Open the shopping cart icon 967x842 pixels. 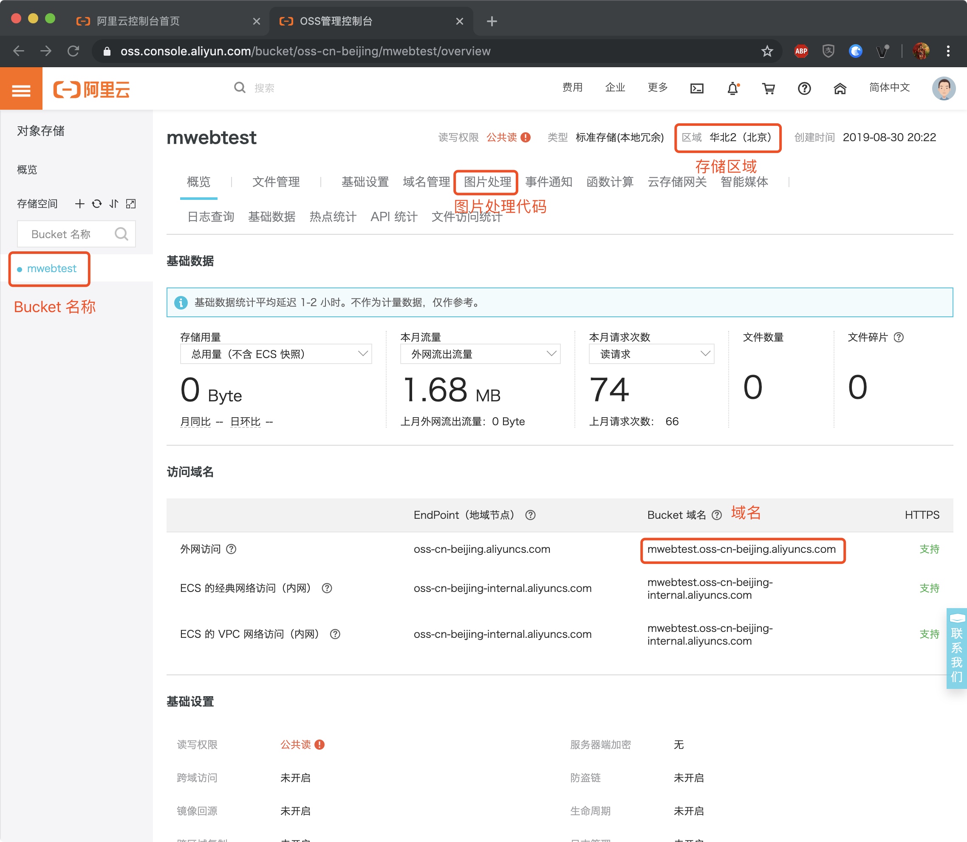click(x=769, y=88)
